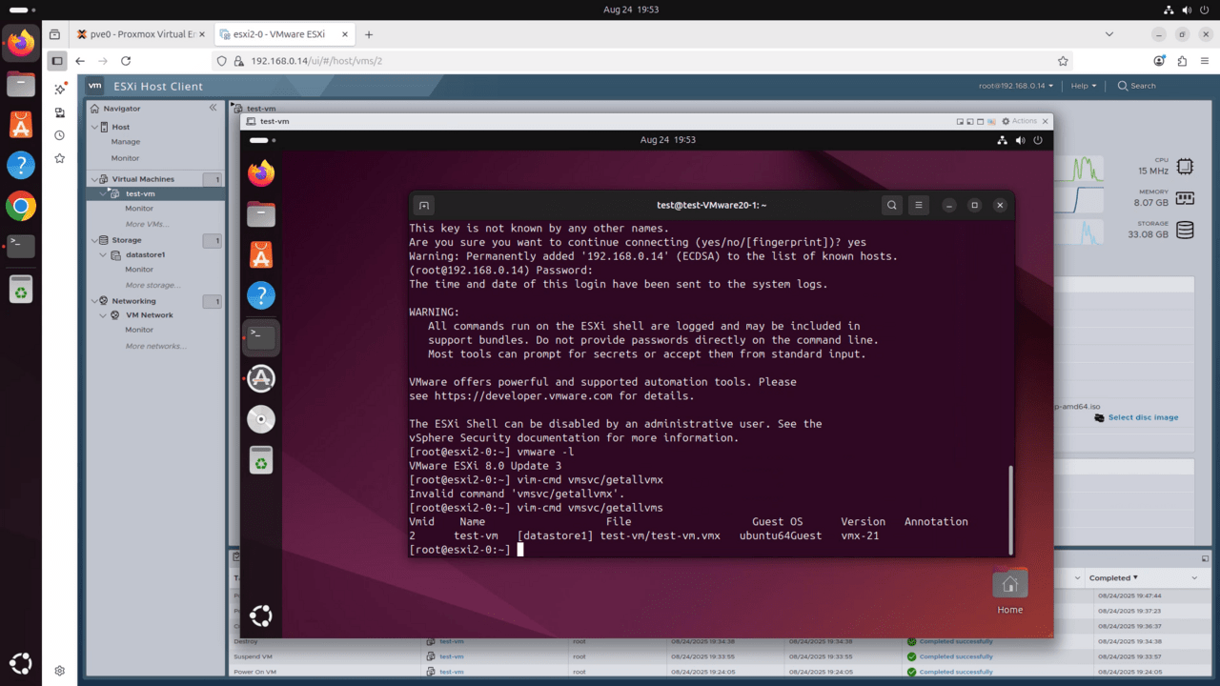Select test-vm in Navigator
Image resolution: width=1220 pixels, height=686 pixels.
140,193
